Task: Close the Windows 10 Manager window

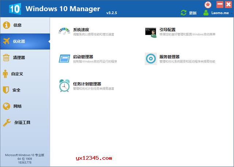Action: 228,4
